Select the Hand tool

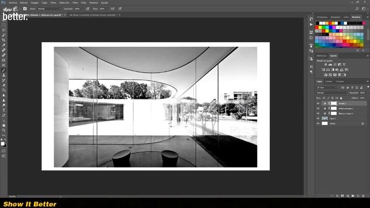3,125
